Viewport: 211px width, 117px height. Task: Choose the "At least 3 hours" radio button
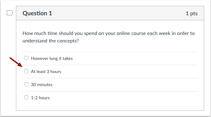(26, 71)
